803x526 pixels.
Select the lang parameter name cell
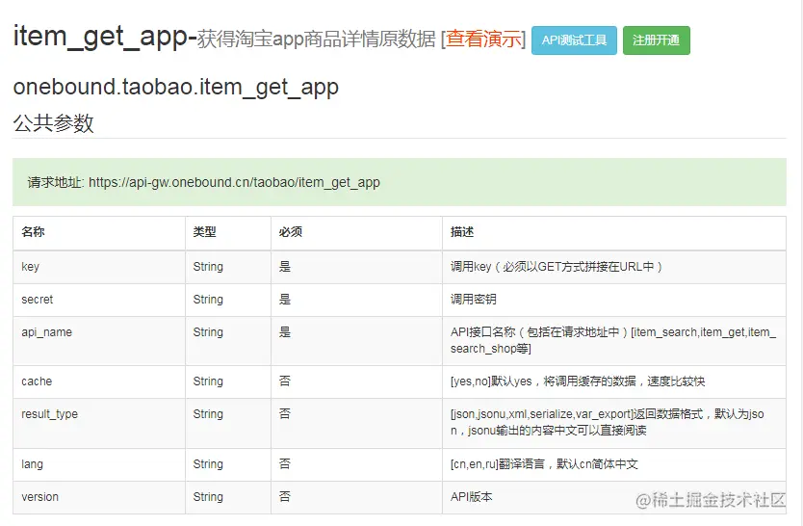pyautogui.click(x=99, y=464)
